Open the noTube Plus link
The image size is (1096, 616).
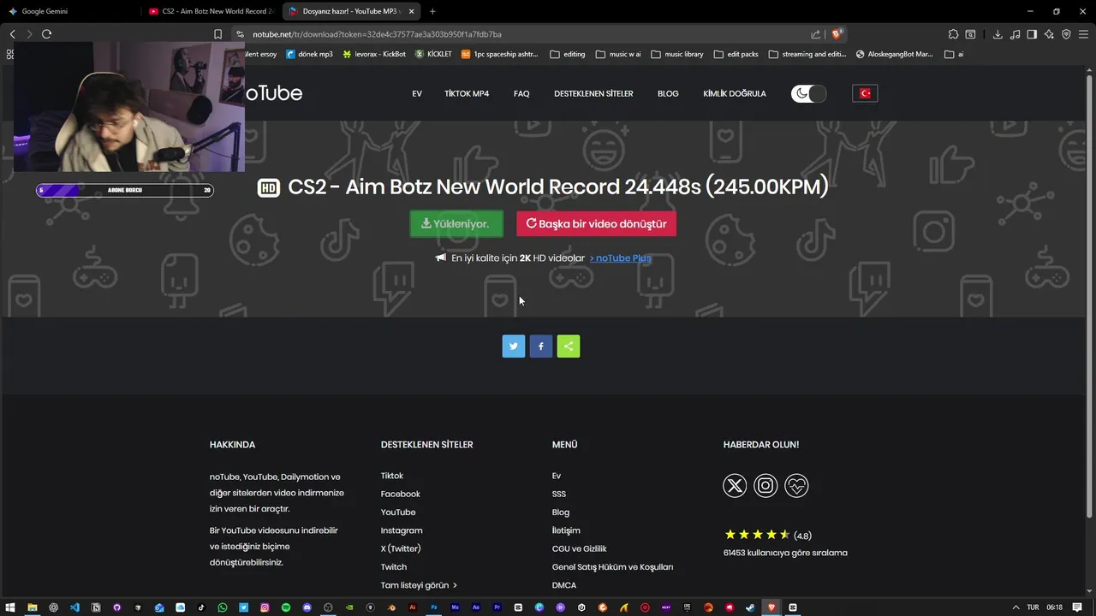pos(621,258)
